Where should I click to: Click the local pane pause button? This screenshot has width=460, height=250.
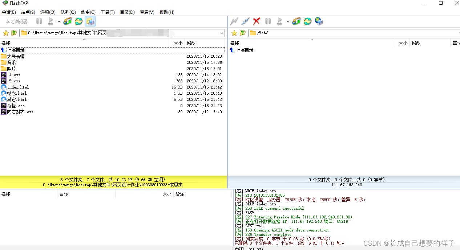(x=39, y=21)
